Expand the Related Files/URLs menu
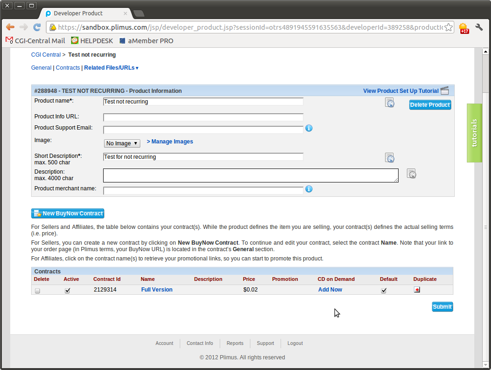Image resolution: width=491 pixels, height=370 pixels. (111, 68)
